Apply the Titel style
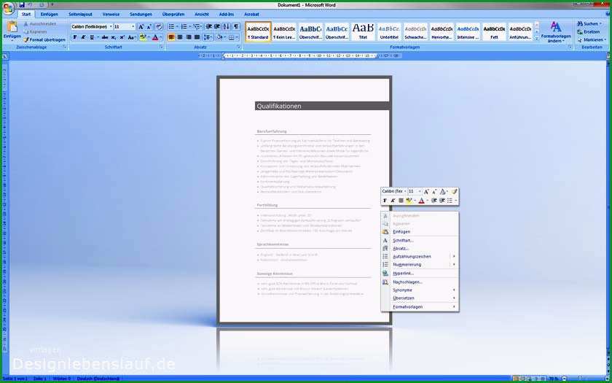The width and height of the screenshot is (612, 383). click(363, 31)
